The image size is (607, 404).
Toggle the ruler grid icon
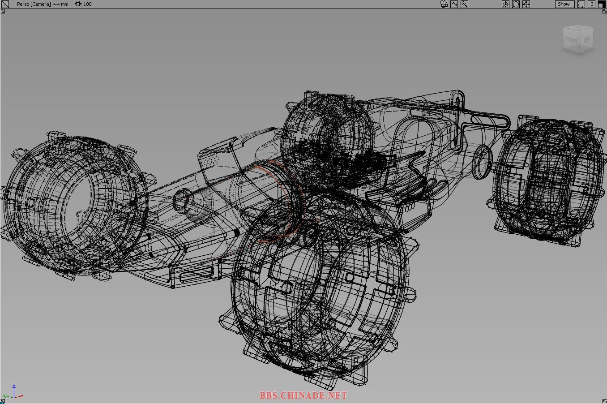[x=581, y=4]
